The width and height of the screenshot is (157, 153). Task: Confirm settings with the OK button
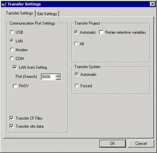(x=113, y=143)
